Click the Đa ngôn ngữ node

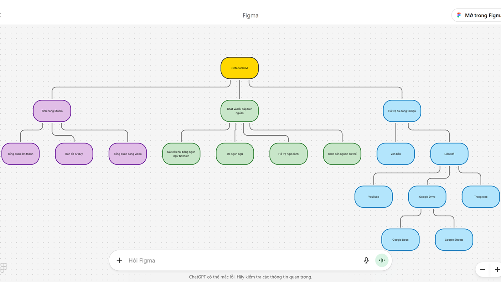(235, 154)
